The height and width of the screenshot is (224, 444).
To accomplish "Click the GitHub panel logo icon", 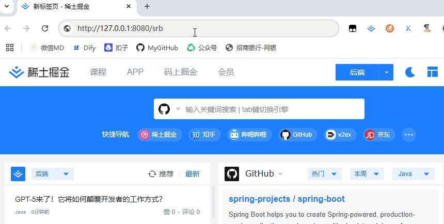I will tap(232, 174).
